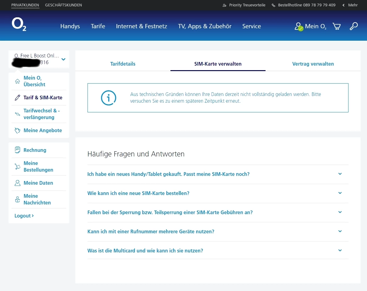Click the O2 logo
Image resolution: width=367 pixels, height=291 pixels.
point(19,25)
